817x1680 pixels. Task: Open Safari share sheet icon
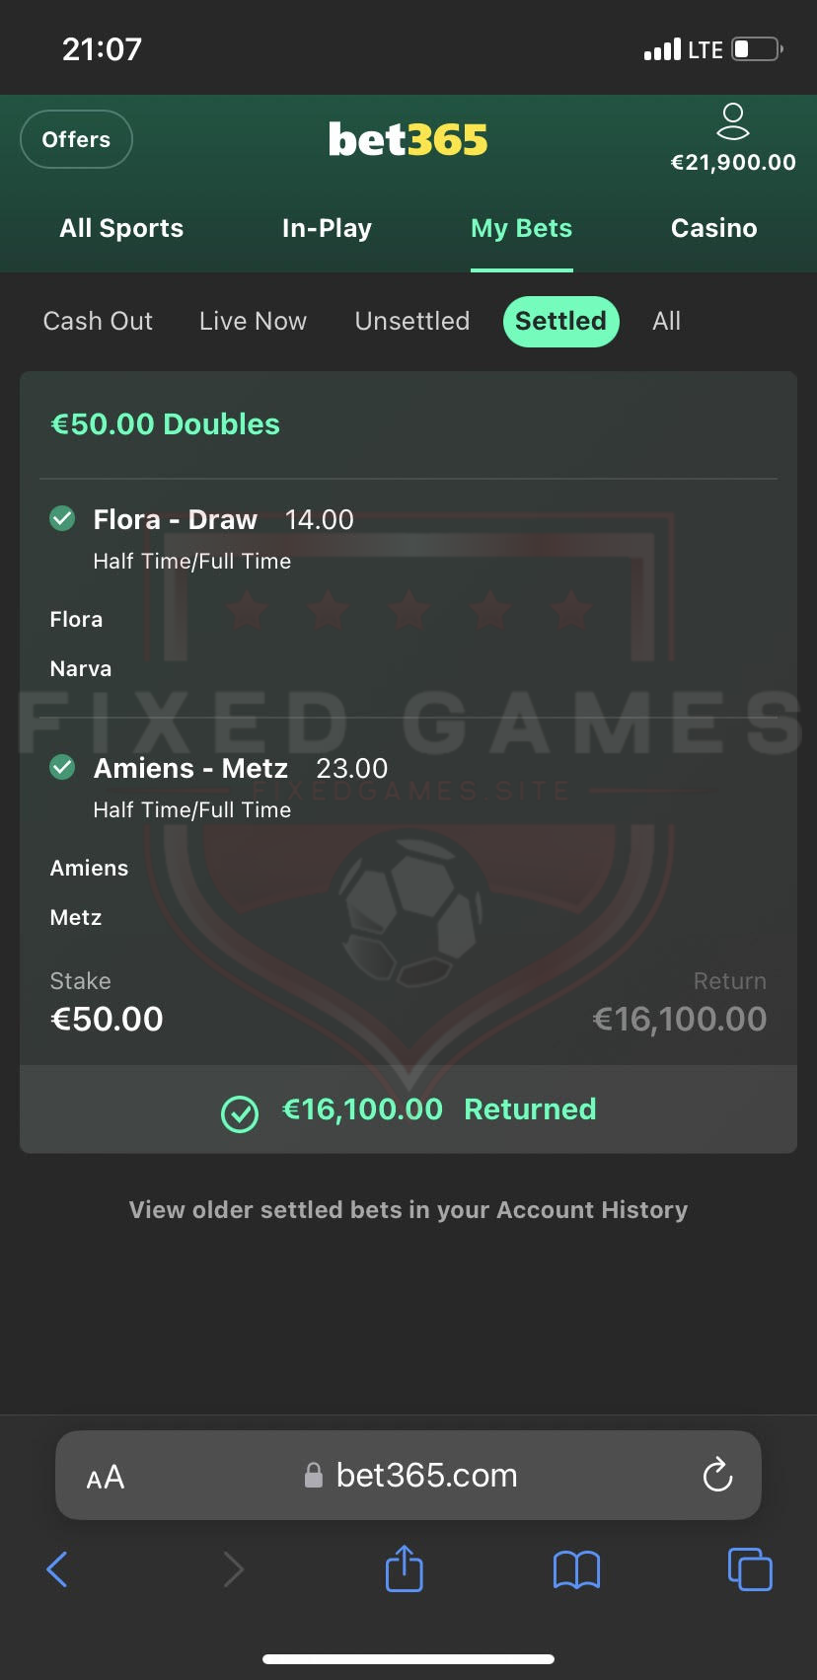404,1568
